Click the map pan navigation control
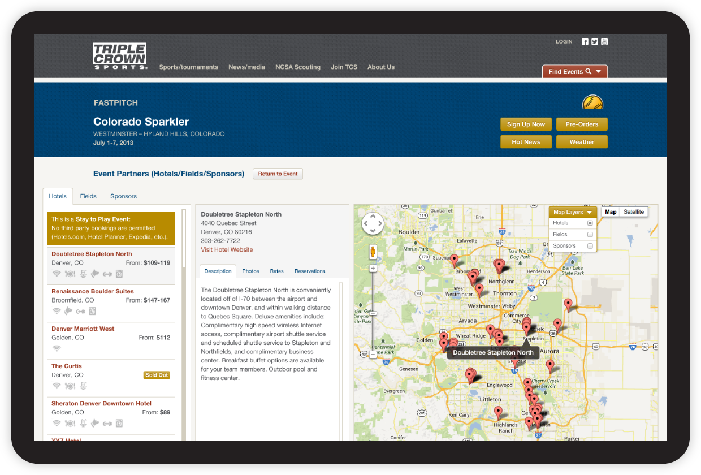Image resolution: width=701 pixels, height=475 pixels. [373, 224]
